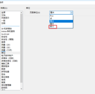Select 文档 in the category list

(3, 15)
